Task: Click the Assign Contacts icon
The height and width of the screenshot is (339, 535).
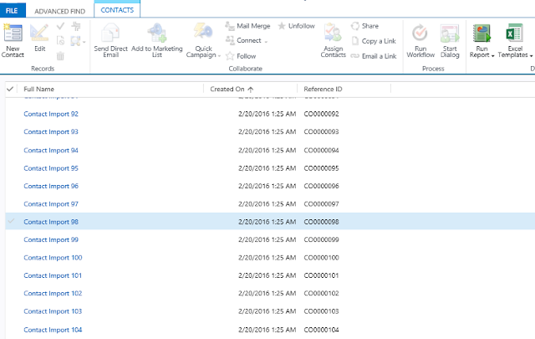Action: pyautogui.click(x=333, y=33)
